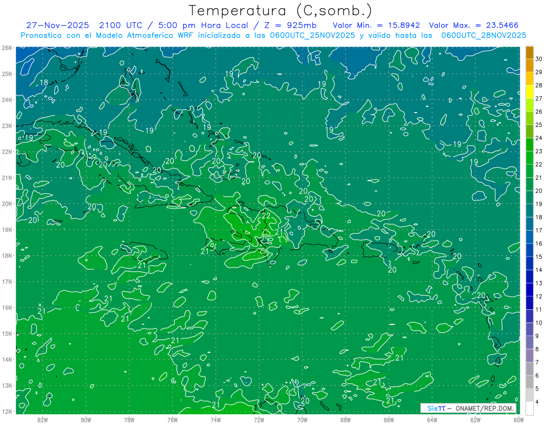Pick the white swatch below 4
The image size is (551, 426).
pyautogui.click(x=529, y=408)
